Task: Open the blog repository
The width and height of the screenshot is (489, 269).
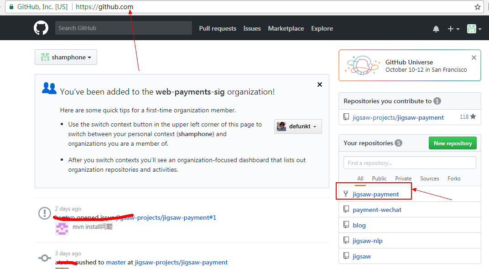Action: (359, 225)
